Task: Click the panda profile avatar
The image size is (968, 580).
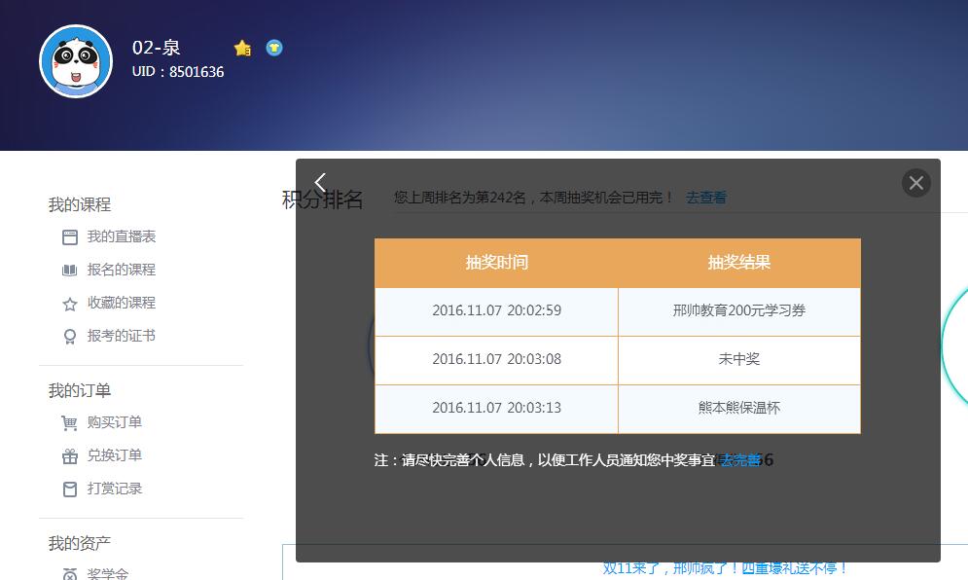Action: tap(76, 61)
